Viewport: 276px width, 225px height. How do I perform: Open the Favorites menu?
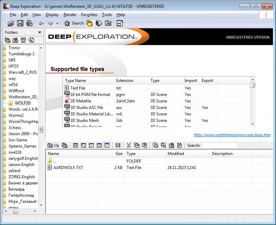(x=89, y=15)
